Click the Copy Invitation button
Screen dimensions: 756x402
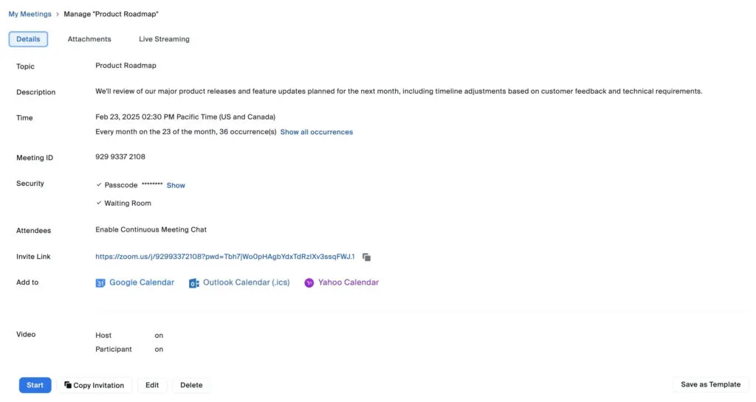[94, 385]
